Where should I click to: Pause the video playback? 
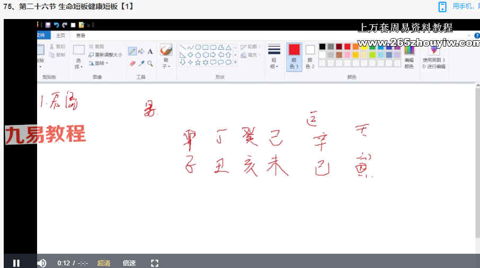(x=16, y=263)
